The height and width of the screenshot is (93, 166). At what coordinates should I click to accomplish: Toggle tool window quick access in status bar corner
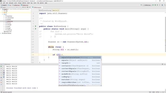1,92
